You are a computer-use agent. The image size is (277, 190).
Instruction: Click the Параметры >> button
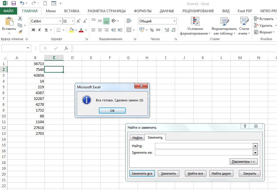244,162
